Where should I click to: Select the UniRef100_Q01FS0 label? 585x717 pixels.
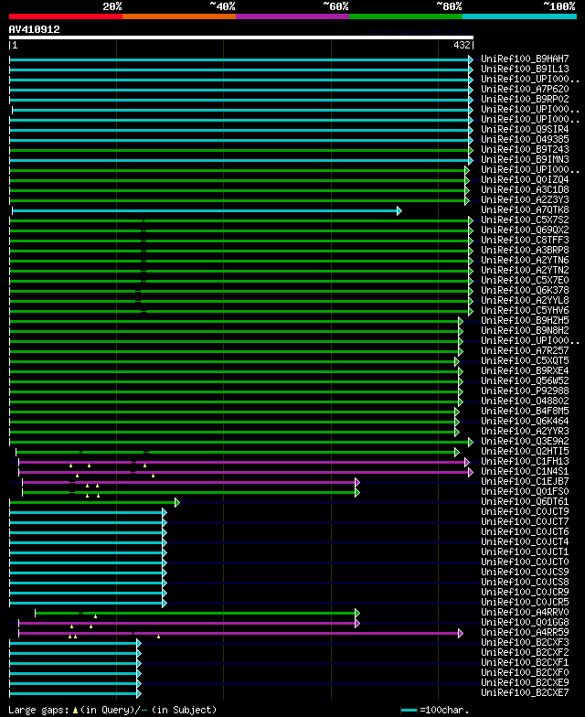(x=525, y=492)
